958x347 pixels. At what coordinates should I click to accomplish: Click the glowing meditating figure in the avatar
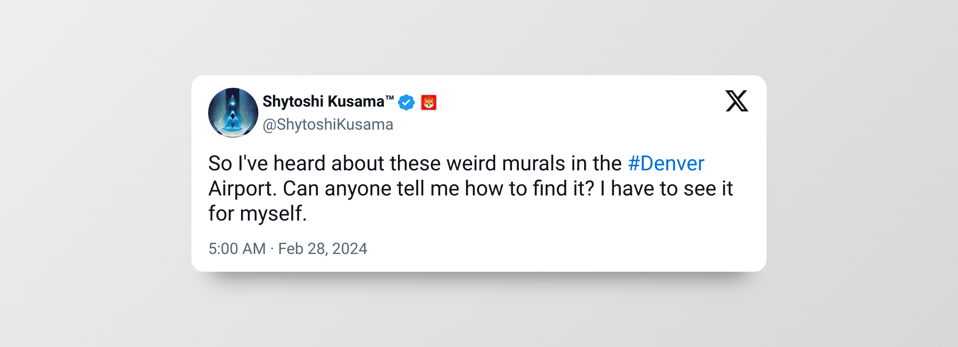232,120
